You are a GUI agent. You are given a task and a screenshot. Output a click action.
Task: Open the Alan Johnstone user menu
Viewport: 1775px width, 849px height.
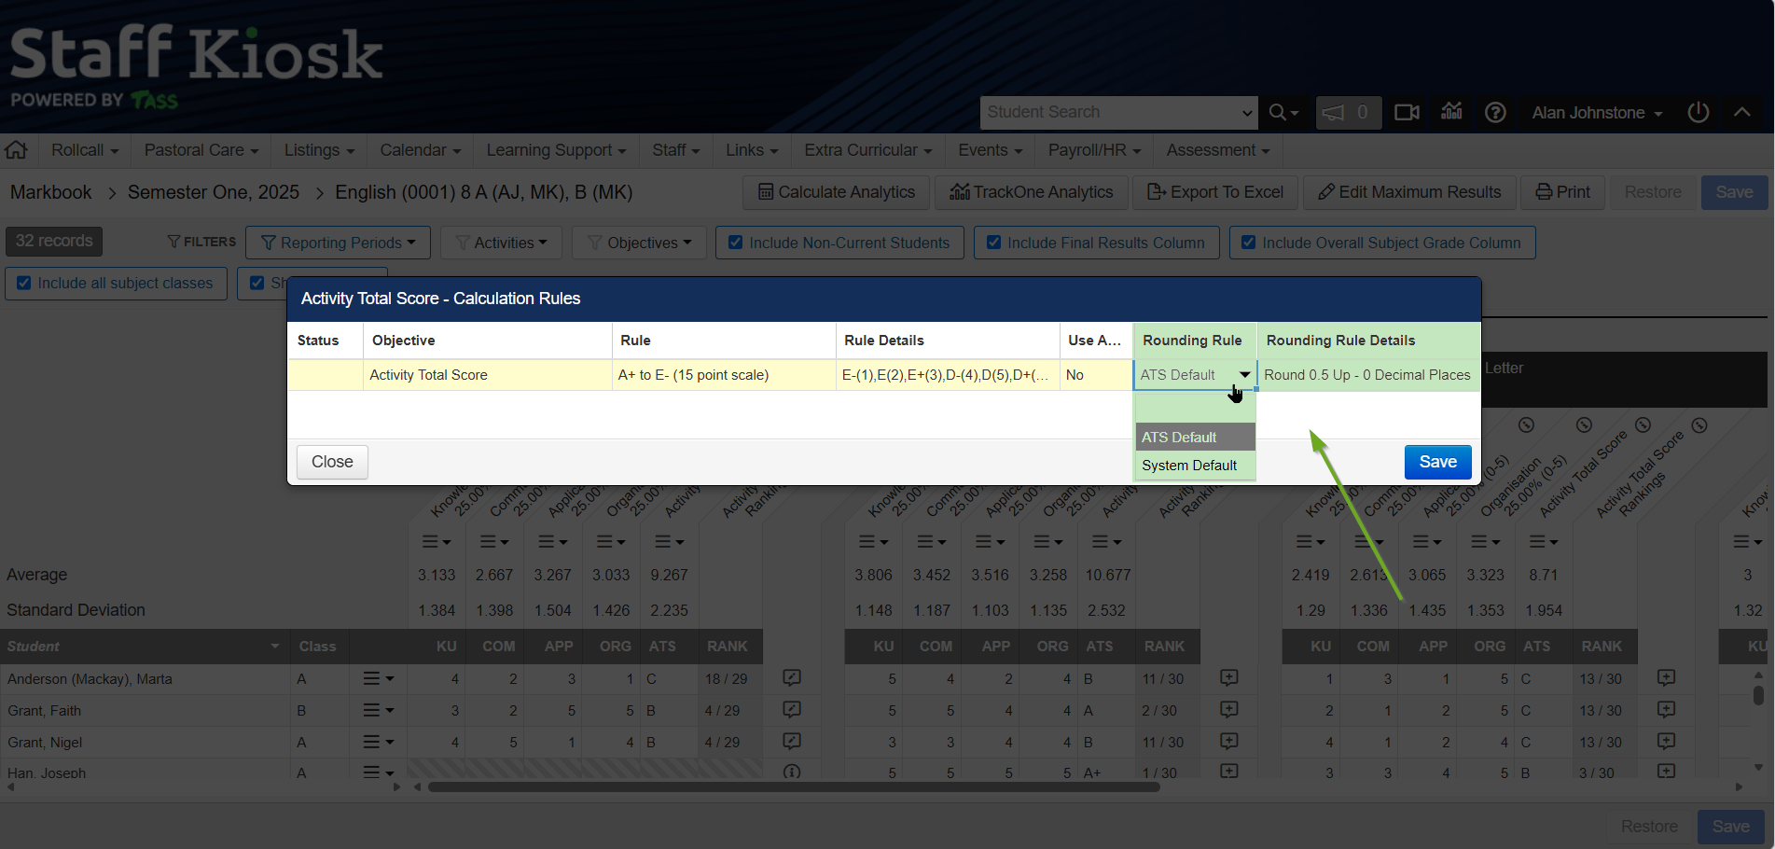pos(1597,112)
